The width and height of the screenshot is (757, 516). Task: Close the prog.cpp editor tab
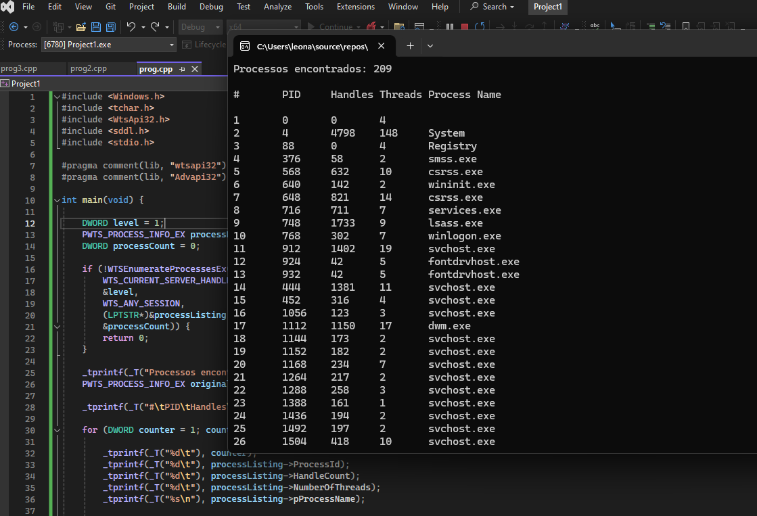195,69
